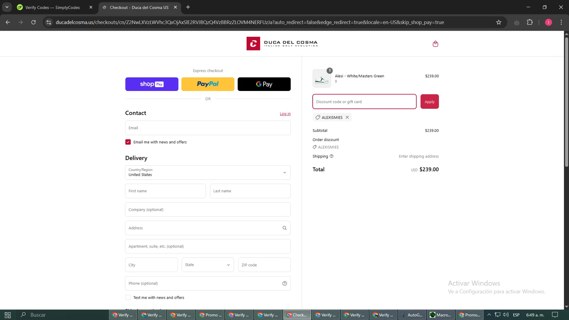
Task: Click the City field
Action: pos(151,265)
